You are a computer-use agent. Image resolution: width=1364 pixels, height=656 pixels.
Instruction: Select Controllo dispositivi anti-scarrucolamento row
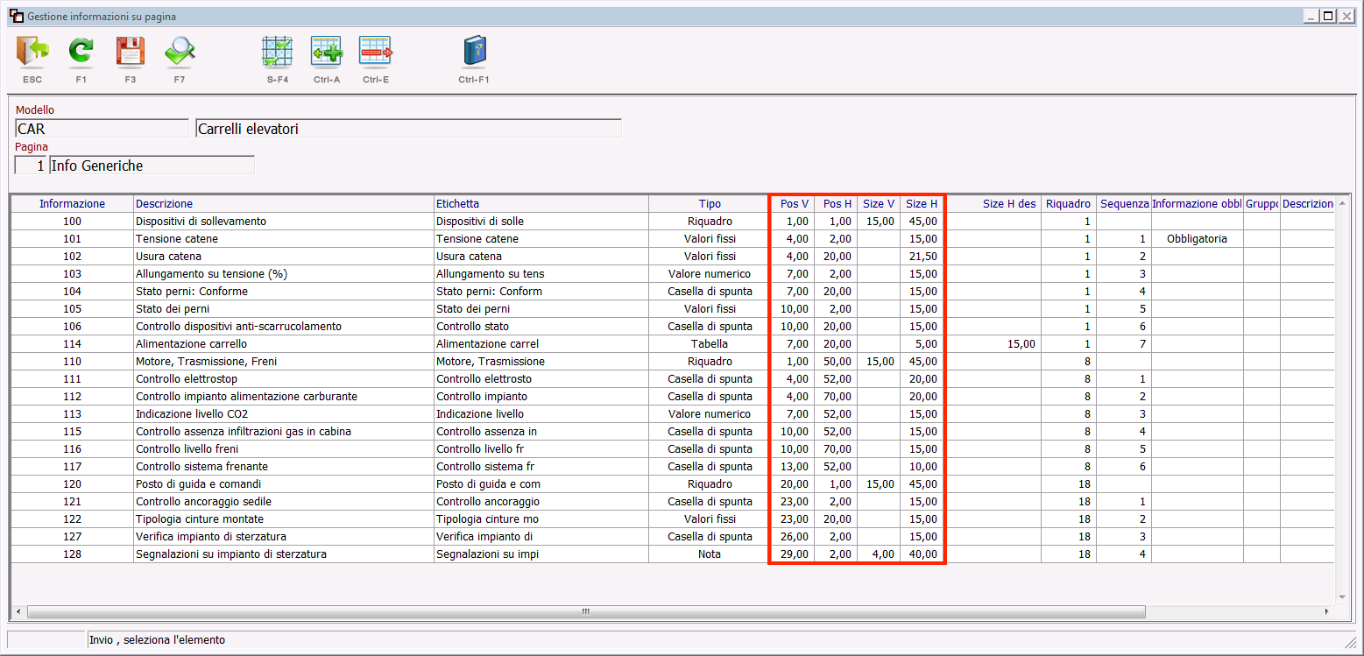click(x=672, y=327)
